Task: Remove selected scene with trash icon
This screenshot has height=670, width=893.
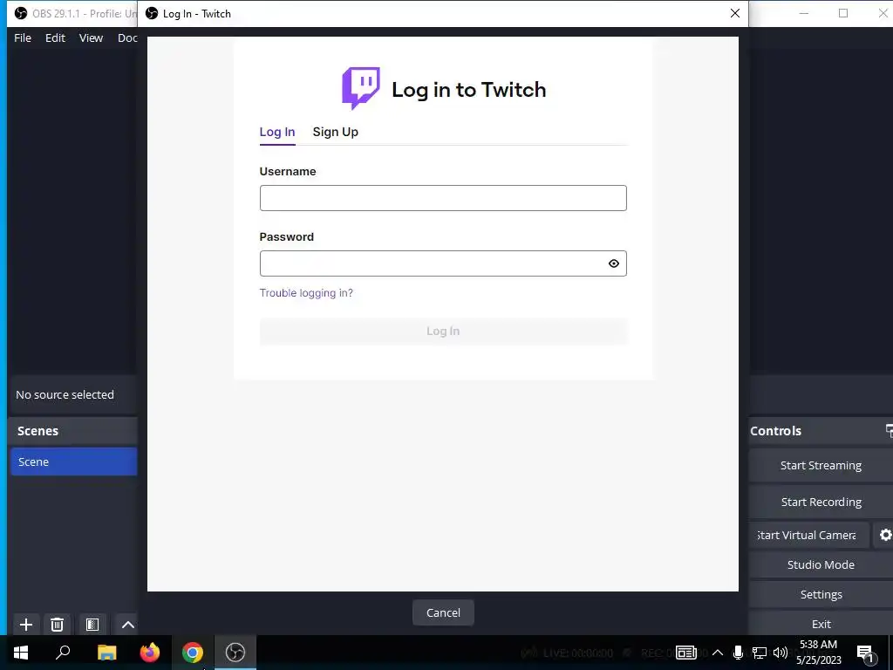Action: (57, 625)
